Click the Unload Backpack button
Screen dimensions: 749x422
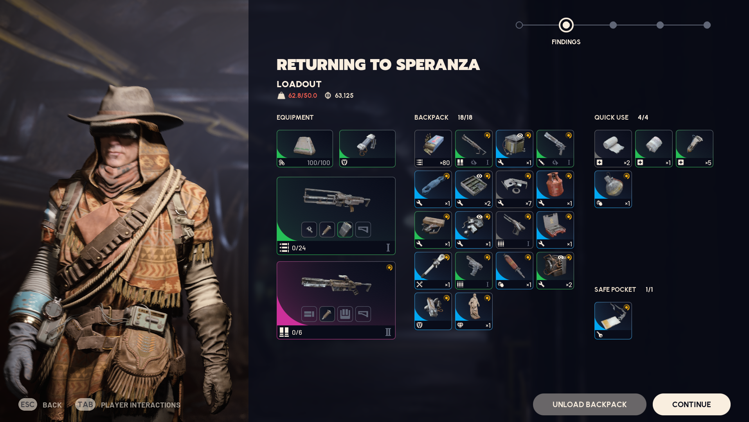(589, 404)
